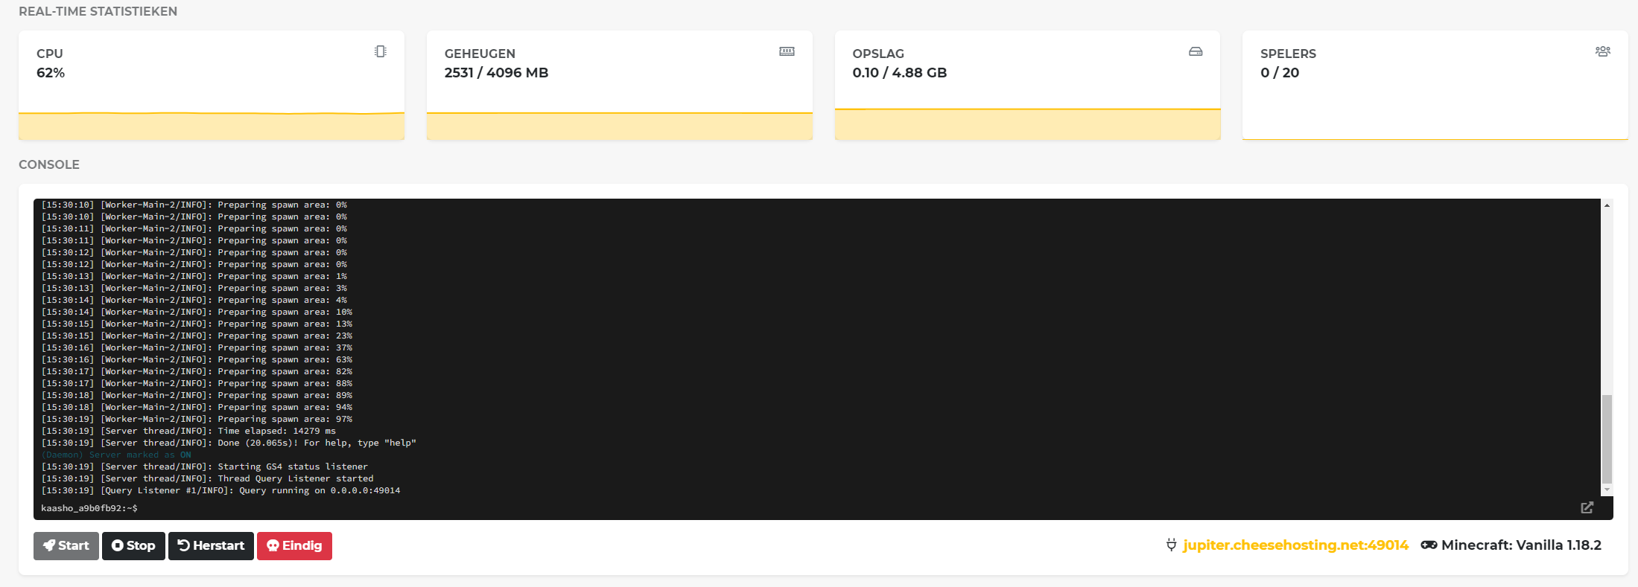Click the players group icon in Spelers card
Image resolution: width=1638 pixels, height=587 pixels.
click(1603, 51)
